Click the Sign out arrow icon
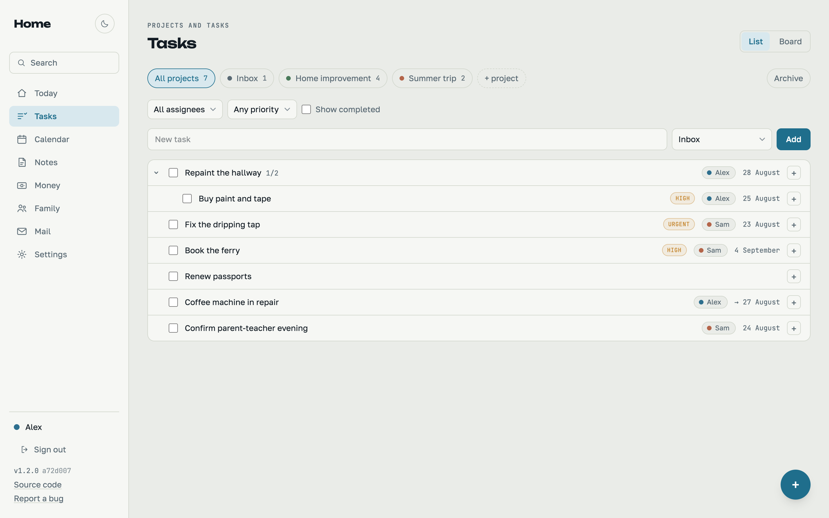829x518 pixels. click(x=24, y=450)
